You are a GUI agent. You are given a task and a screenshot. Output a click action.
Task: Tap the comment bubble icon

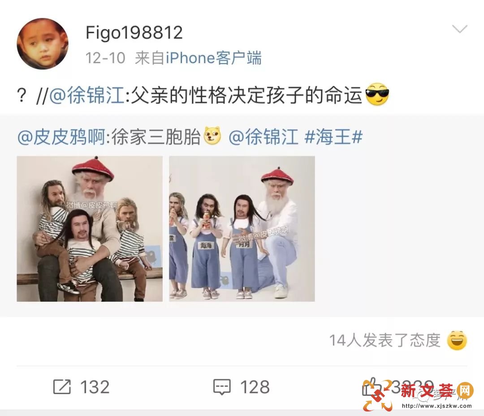(222, 387)
